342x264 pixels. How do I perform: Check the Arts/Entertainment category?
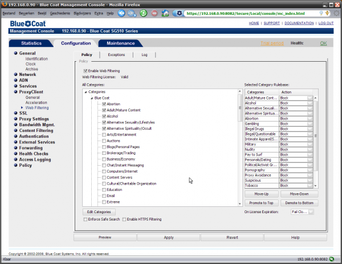click(104, 135)
